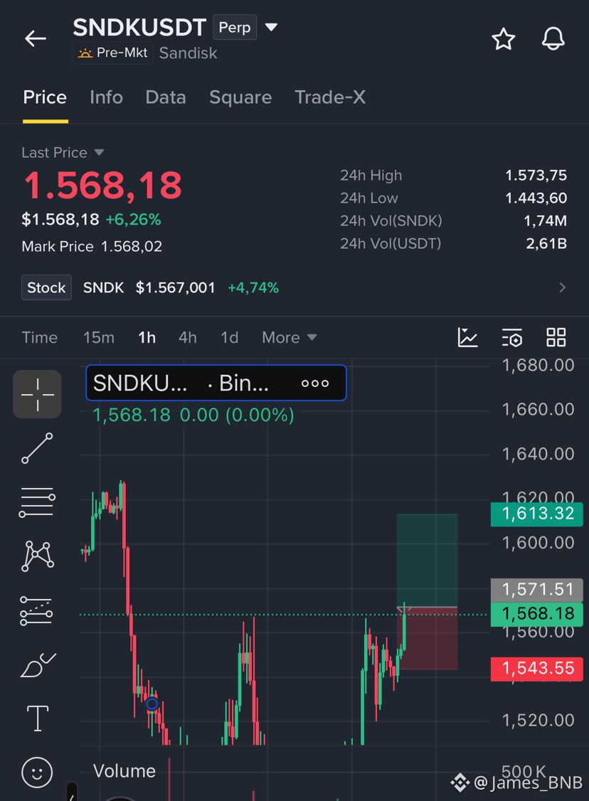Screen dimensions: 589x801
Task: Open chart settings icon beside the grid
Action: (512, 338)
